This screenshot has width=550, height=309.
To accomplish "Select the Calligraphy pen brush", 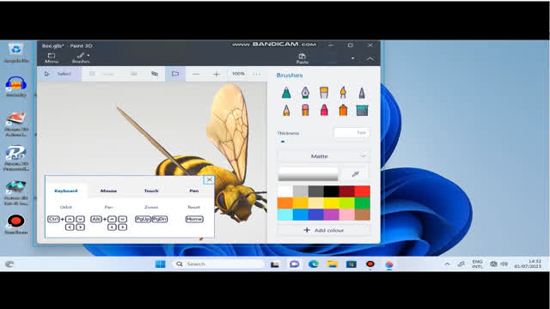I will (x=305, y=93).
